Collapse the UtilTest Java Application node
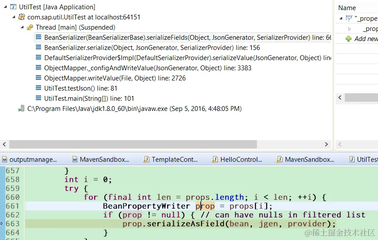 [x=5, y=7]
